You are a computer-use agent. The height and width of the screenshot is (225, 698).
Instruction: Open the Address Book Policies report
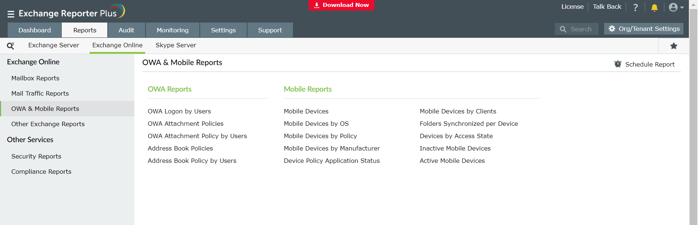tap(180, 148)
